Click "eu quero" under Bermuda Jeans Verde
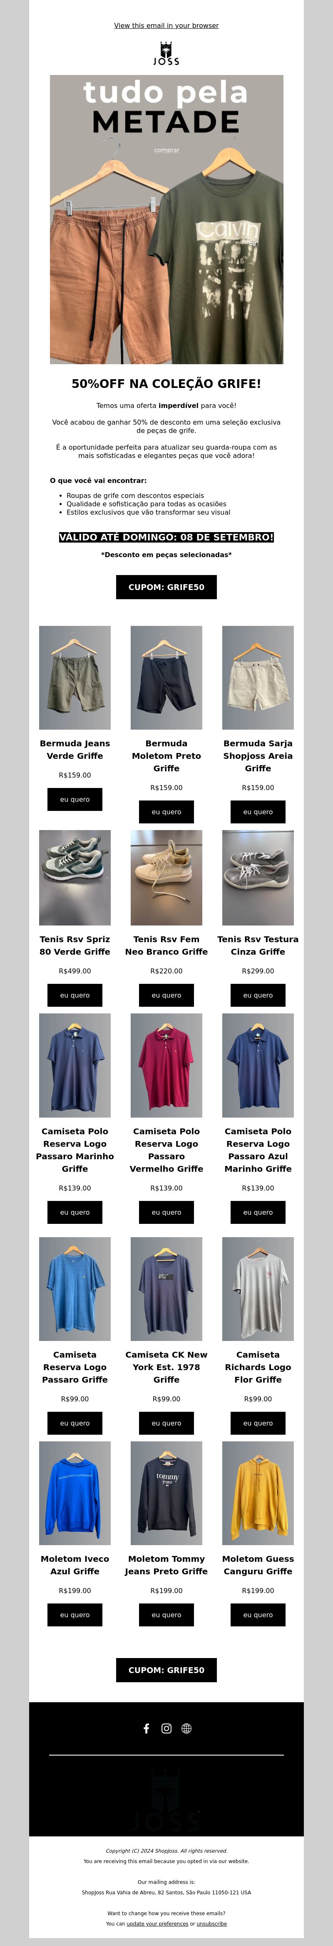333x1946 pixels. [75, 799]
